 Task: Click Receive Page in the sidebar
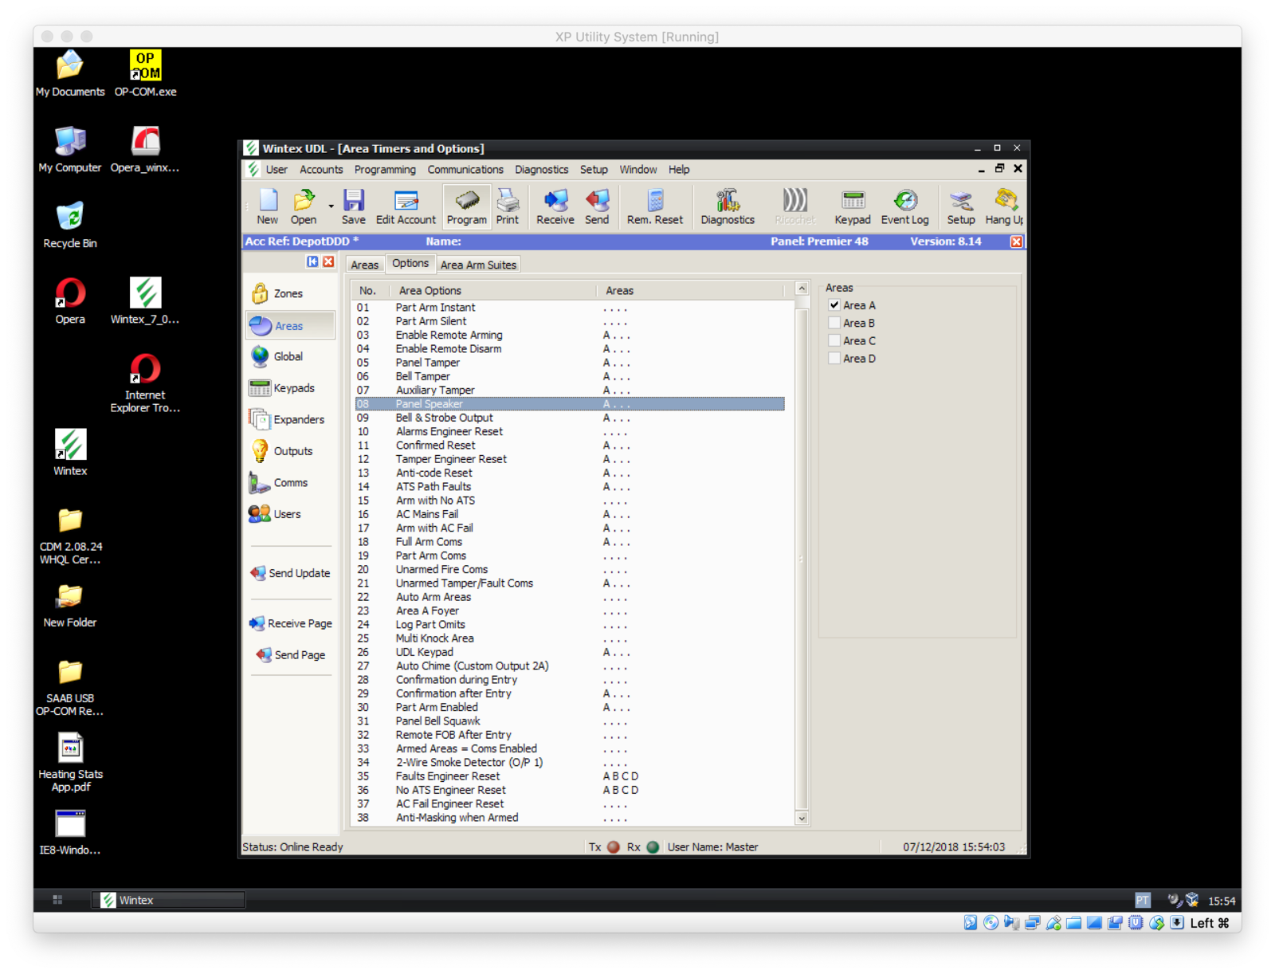click(x=290, y=623)
